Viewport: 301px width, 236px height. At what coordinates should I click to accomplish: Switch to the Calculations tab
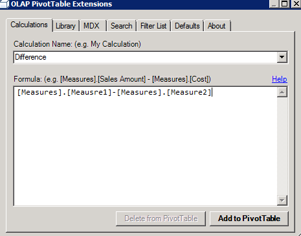(29, 25)
